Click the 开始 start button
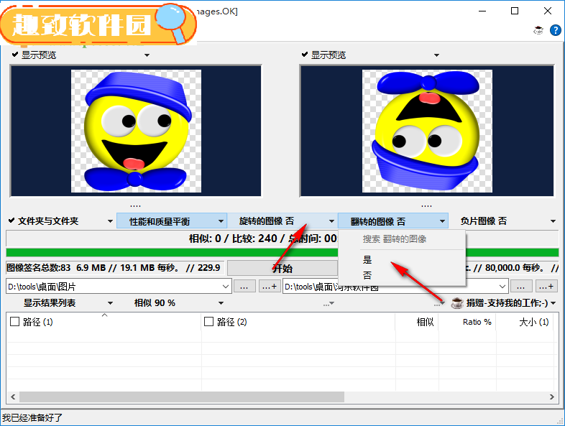The width and height of the screenshot is (565, 426). coord(282,268)
